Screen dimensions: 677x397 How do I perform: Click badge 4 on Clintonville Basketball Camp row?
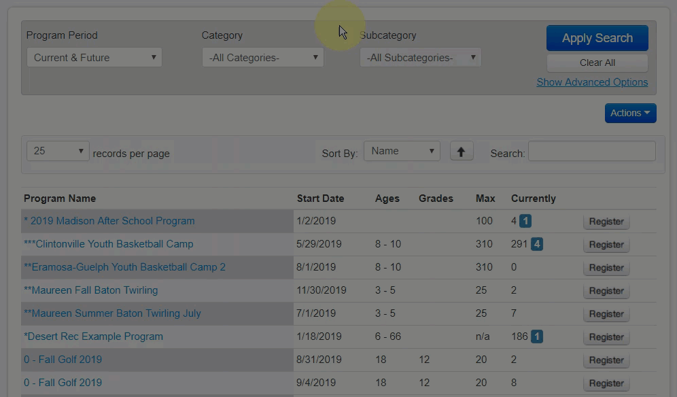coord(536,244)
